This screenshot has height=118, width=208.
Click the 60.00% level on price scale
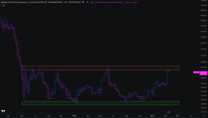(x=204, y=31)
